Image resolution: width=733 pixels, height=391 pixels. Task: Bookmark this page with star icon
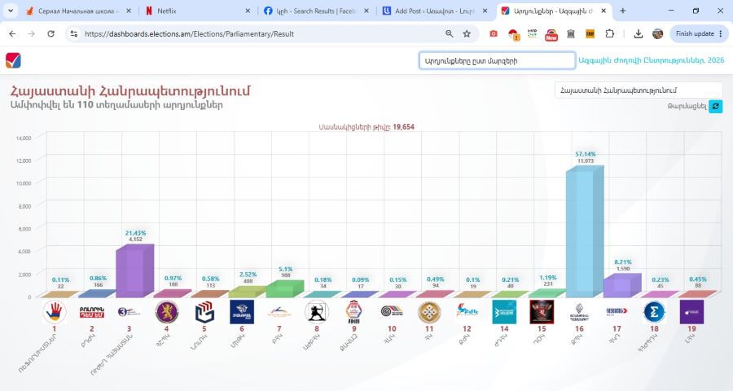pos(467,33)
